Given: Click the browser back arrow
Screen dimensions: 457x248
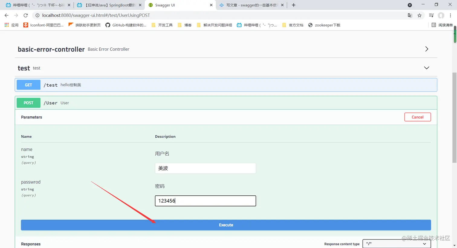Looking at the screenshot, I should pyautogui.click(x=7, y=15).
